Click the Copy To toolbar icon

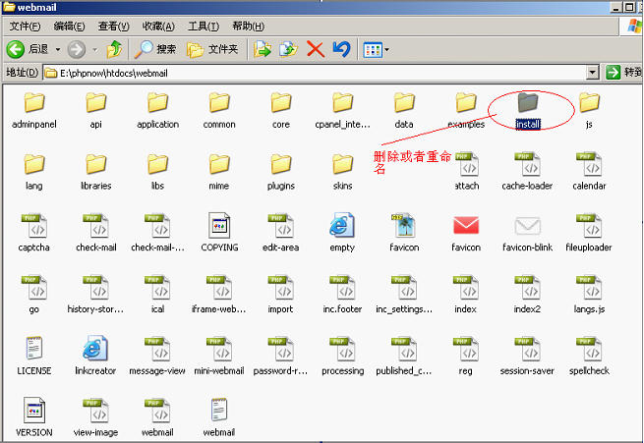[288, 50]
